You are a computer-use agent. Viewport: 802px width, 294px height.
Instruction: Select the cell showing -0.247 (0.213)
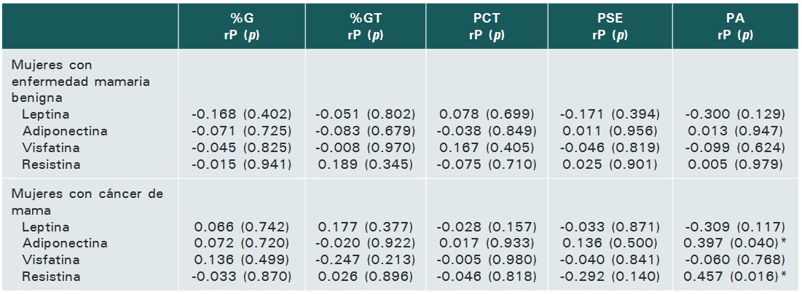[x=365, y=260]
